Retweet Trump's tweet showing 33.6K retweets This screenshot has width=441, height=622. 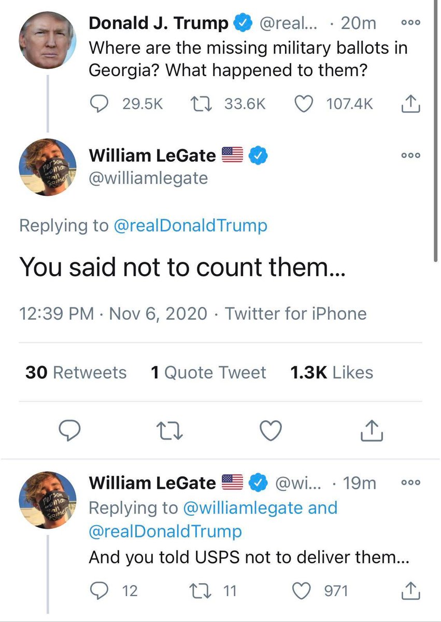click(197, 104)
